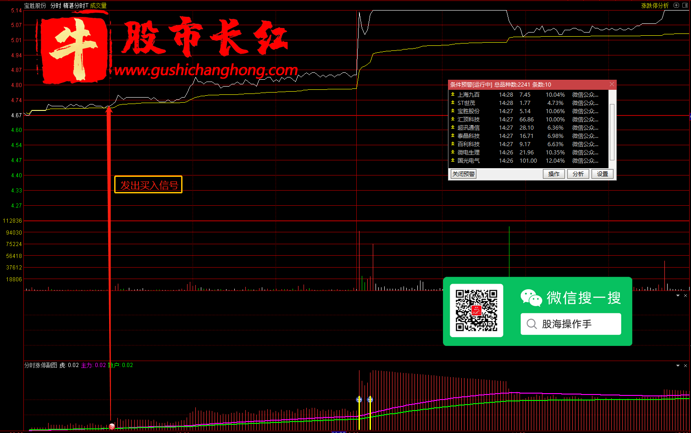
Task: Select the 成交量 label in the header
Action: (98, 5)
